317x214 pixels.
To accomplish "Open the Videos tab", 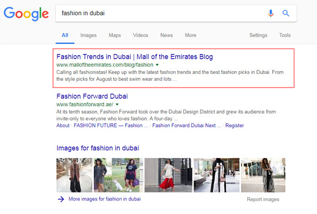I will click(x=140, y=36).
